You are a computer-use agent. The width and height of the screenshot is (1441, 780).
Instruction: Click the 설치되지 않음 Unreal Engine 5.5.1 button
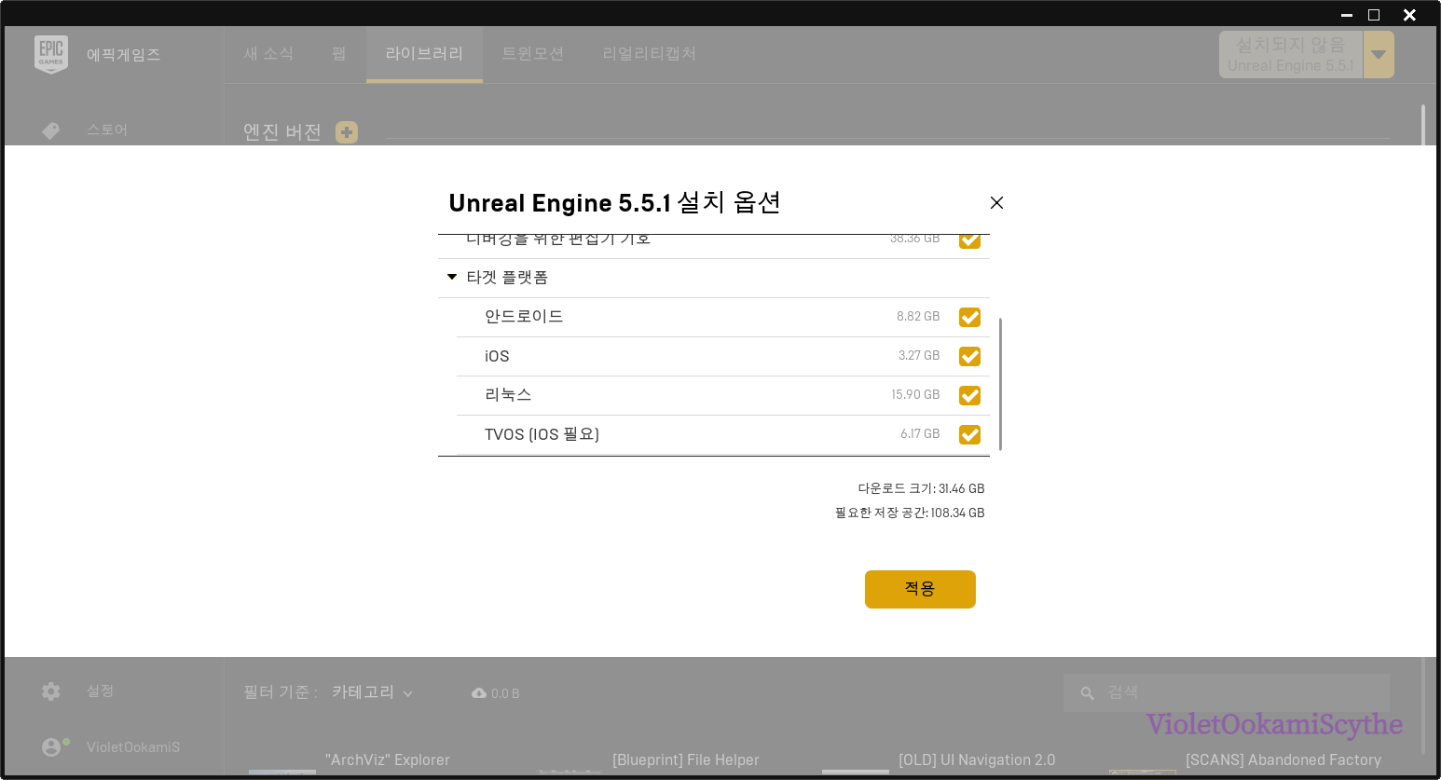pos(1291,55)
